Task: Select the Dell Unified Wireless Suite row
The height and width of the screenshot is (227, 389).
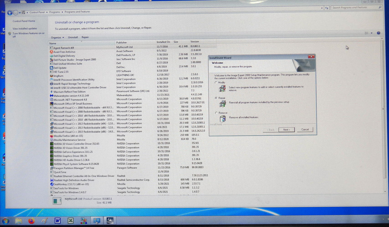Action: coord(133,63)
